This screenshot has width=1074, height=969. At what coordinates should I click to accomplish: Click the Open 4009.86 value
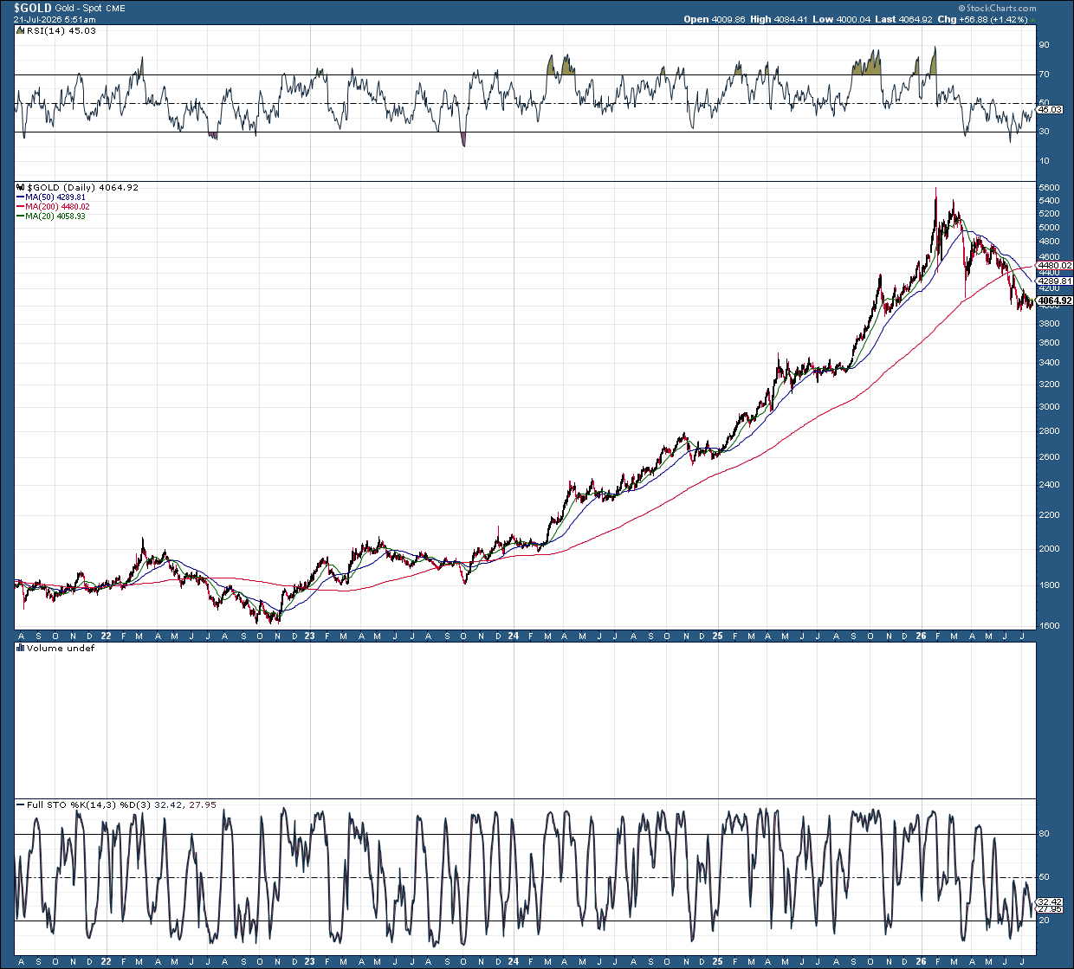coord(715,19)
